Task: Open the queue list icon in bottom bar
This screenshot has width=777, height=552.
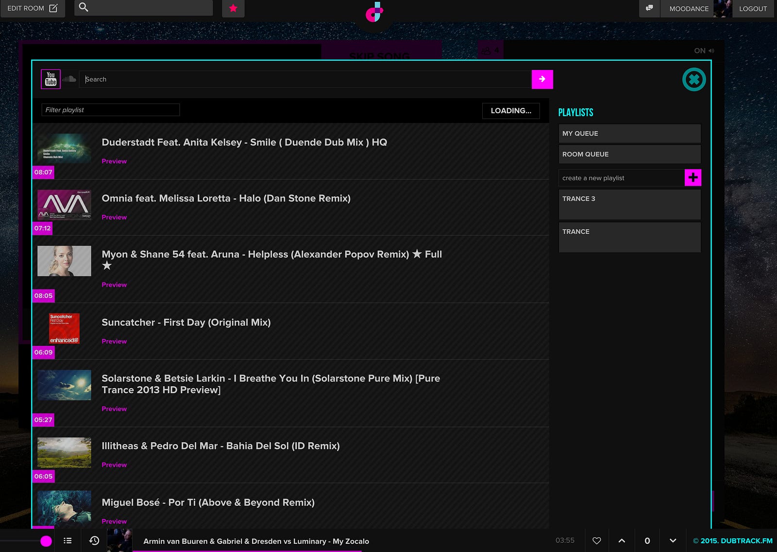Action: click(68, 540)
